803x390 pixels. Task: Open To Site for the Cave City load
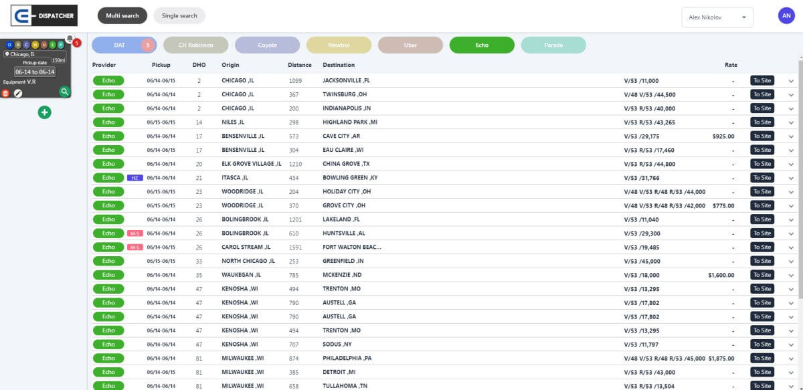(762, 136)
